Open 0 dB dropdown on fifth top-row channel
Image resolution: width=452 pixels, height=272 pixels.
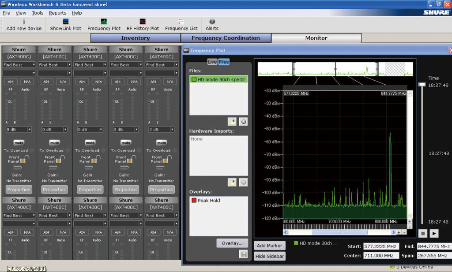click(x=162, y=130)
